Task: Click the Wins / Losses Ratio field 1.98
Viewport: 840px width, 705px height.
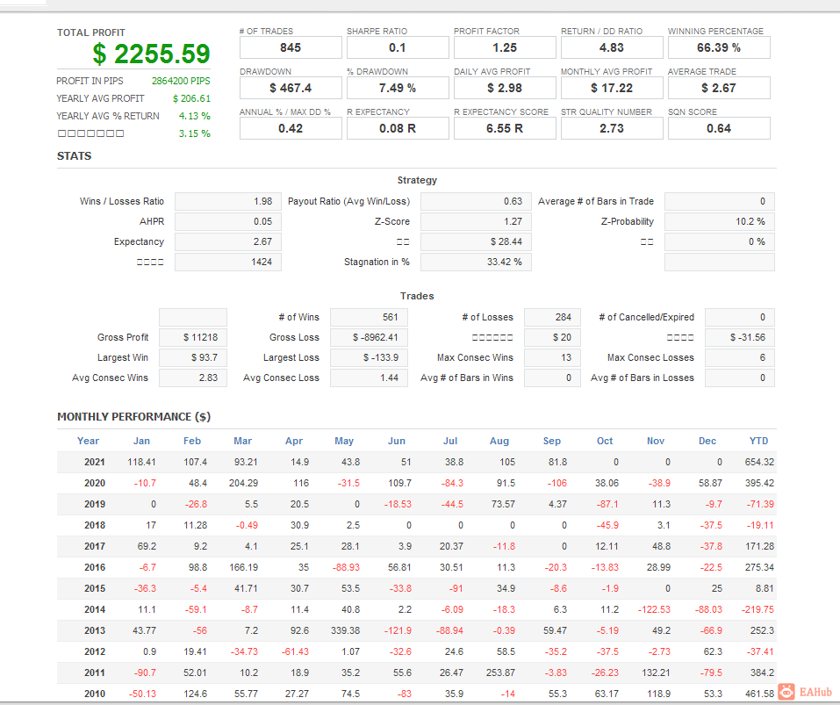Action: (227, 201)
